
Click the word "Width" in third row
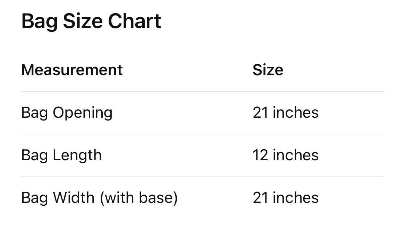point(74,198)
